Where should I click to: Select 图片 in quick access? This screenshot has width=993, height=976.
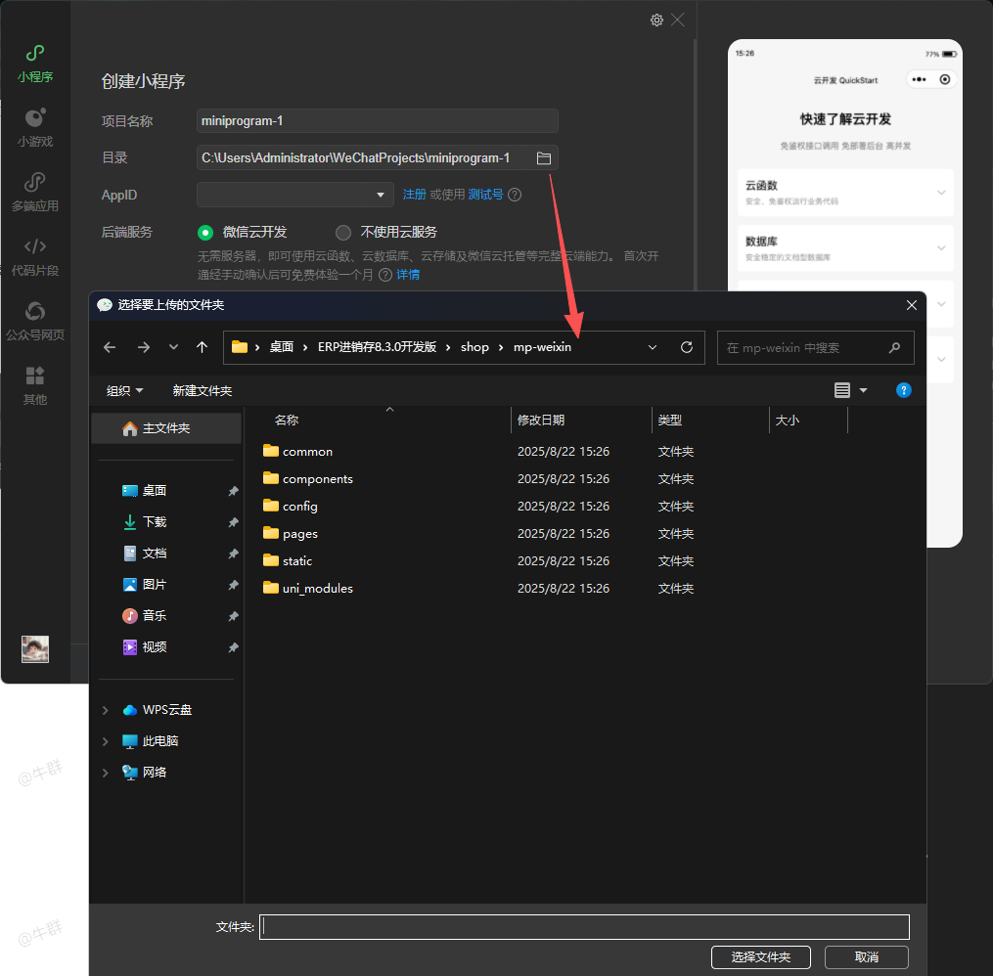click(154, 584)
